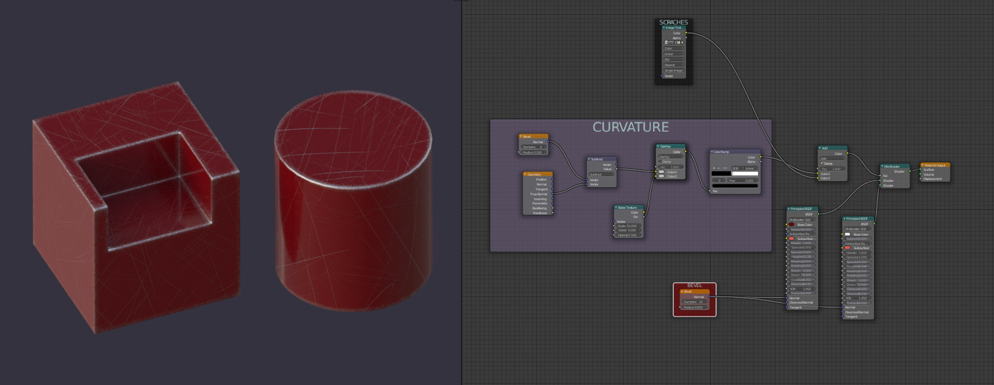
Task: Collapse the Subtract node with its triangle
Action: [589, 159]
